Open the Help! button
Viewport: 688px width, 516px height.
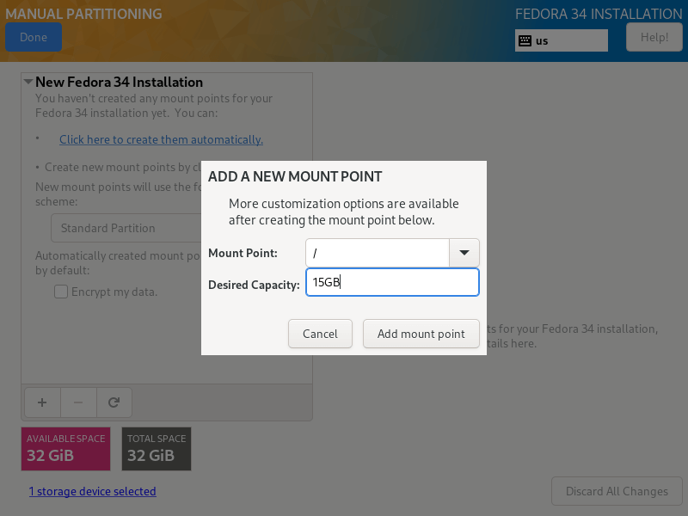654,37
